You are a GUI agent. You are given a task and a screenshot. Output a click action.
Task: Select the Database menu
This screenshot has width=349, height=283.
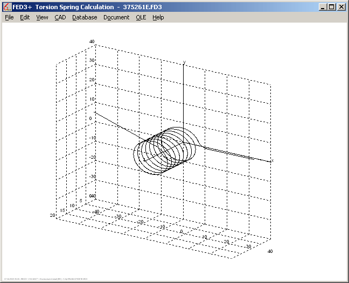coord(85,17)
